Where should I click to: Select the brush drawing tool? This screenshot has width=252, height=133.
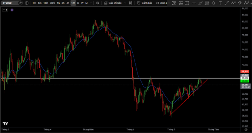click(x=200, y=3)
